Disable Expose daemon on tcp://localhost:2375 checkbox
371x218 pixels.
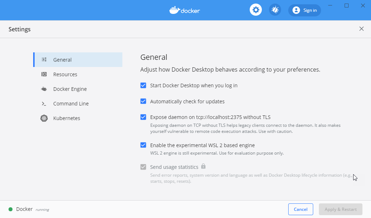[143, 117]
